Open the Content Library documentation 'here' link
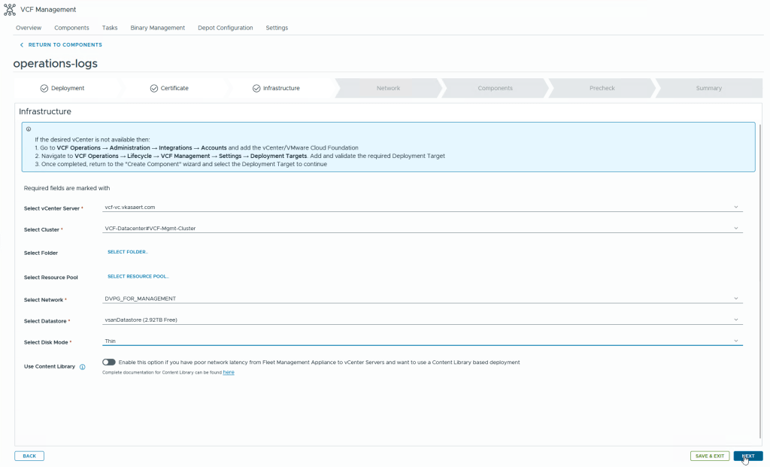 229,372
